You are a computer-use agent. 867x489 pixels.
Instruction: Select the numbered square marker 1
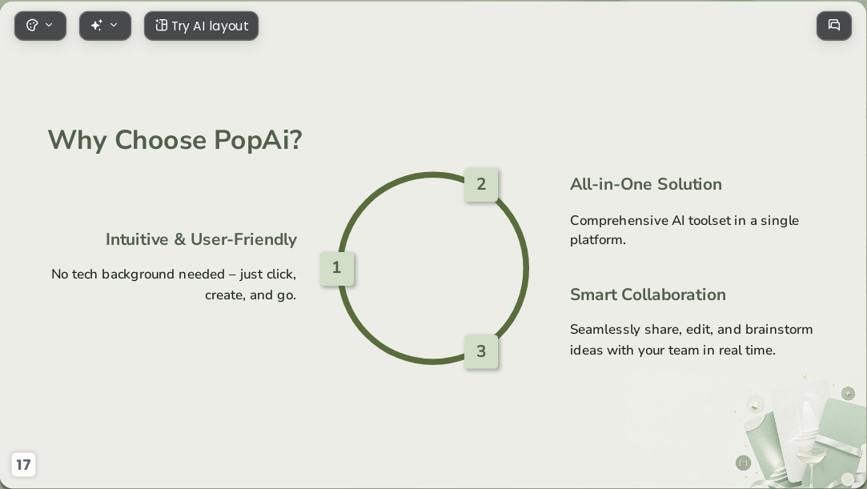(x=337, y=269)
